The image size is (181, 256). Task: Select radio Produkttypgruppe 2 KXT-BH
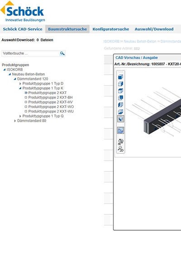pyautogui.click(x=26, y=97)
